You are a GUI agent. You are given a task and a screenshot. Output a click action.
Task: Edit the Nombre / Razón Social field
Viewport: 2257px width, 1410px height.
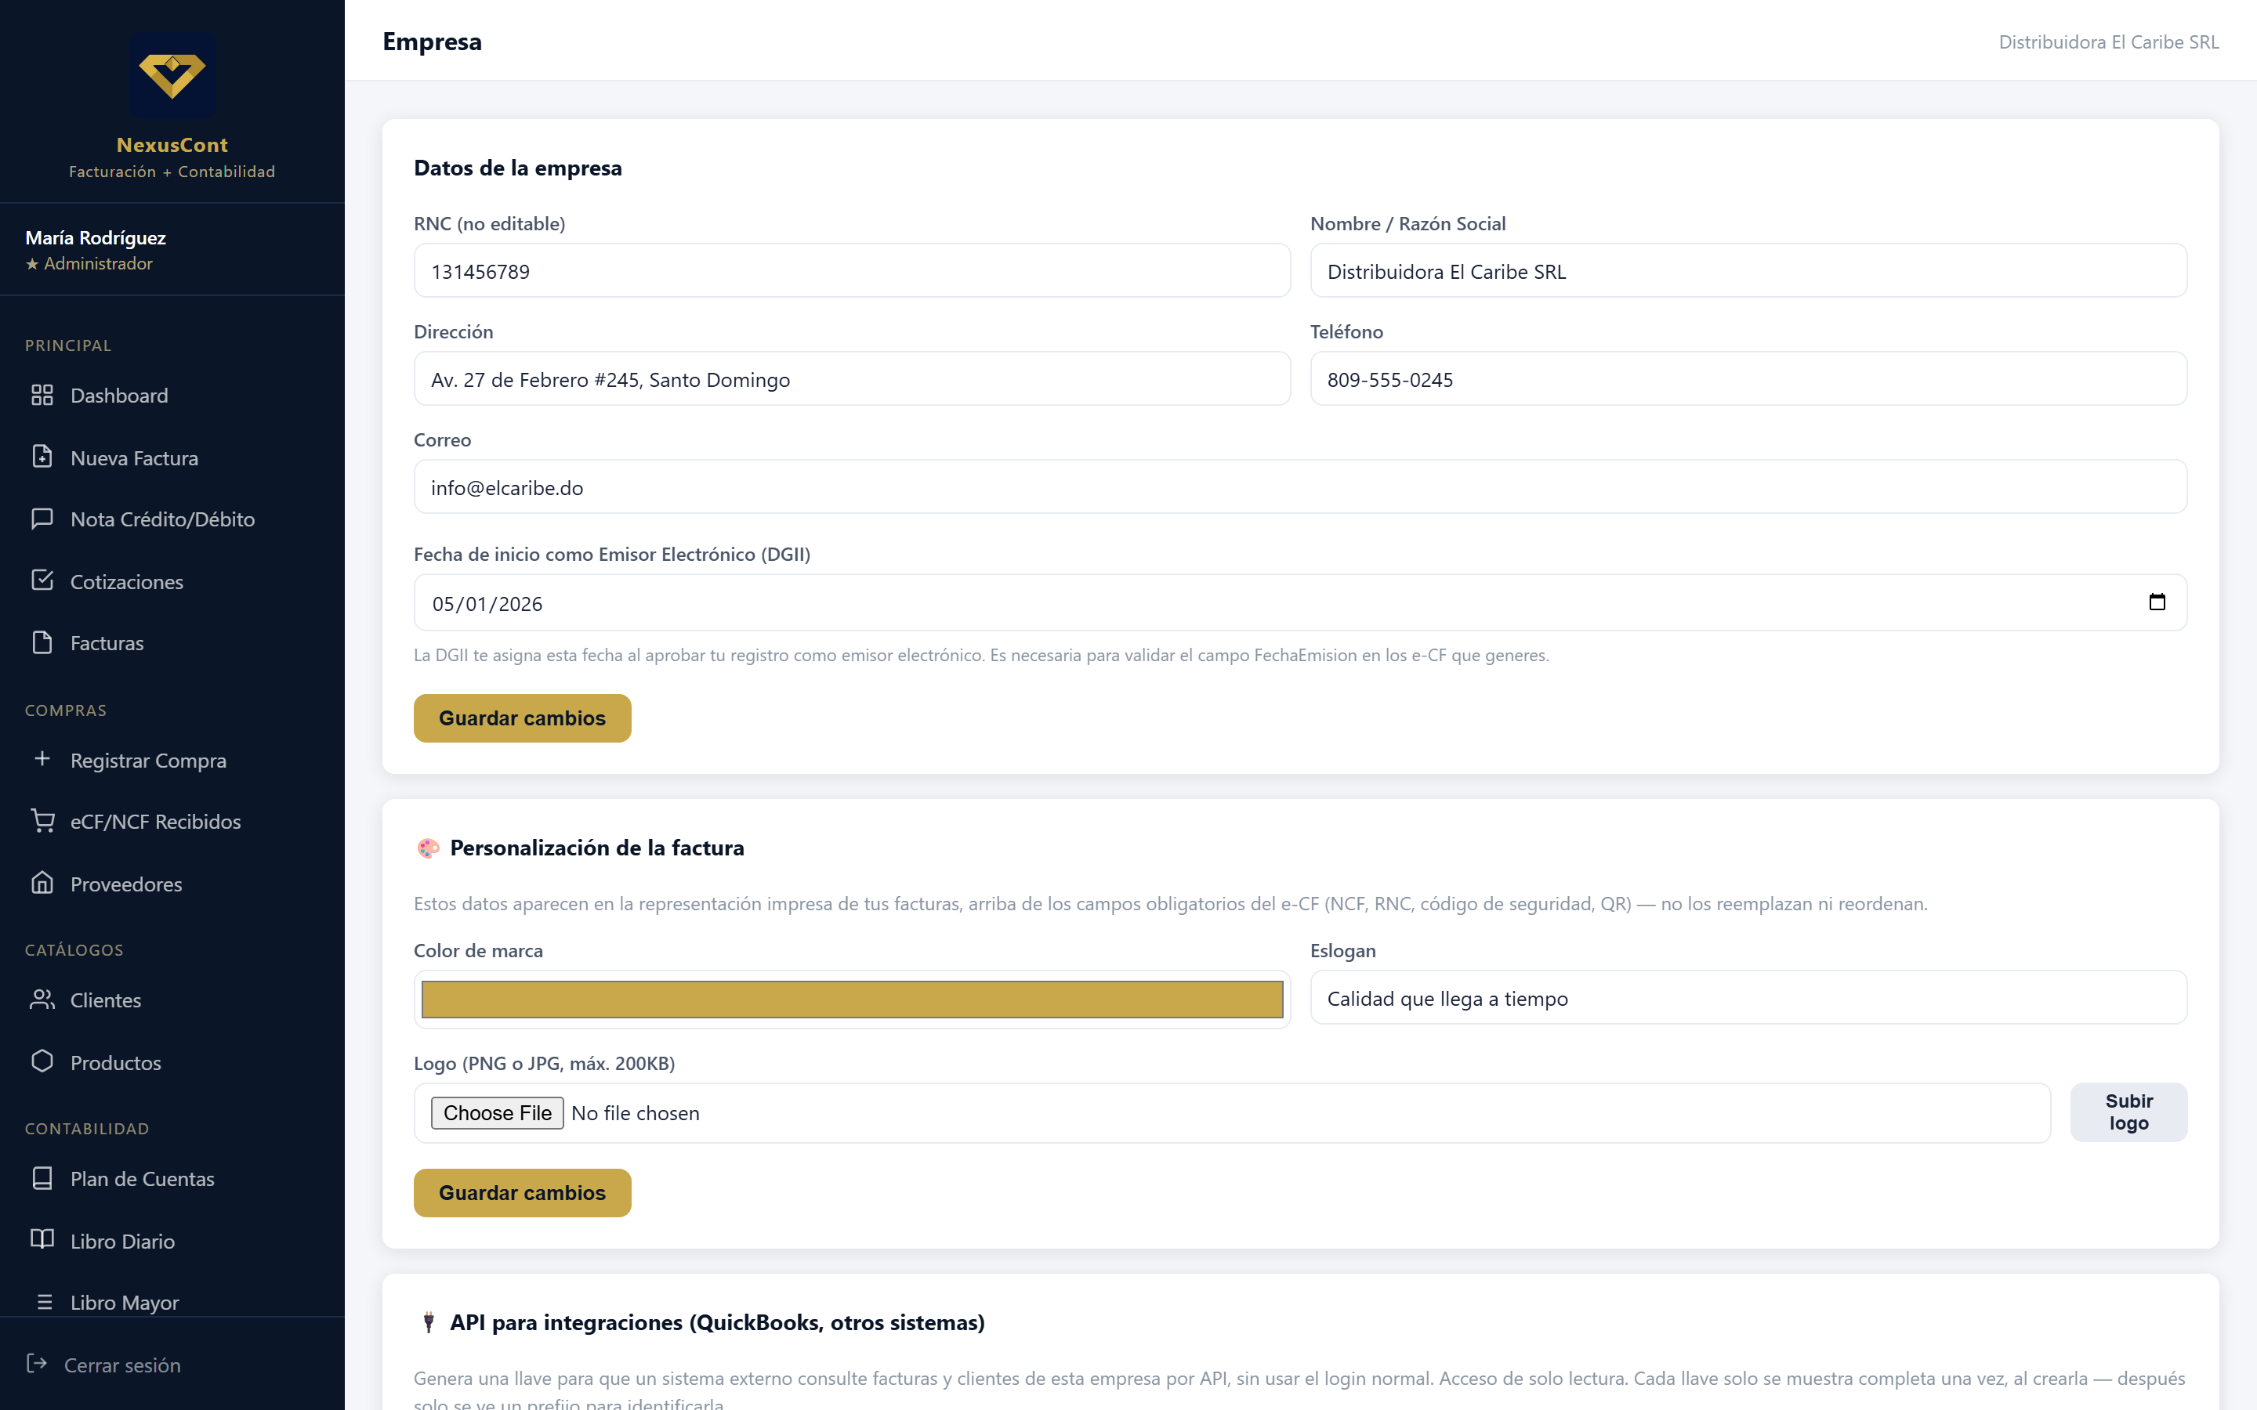1748,270
